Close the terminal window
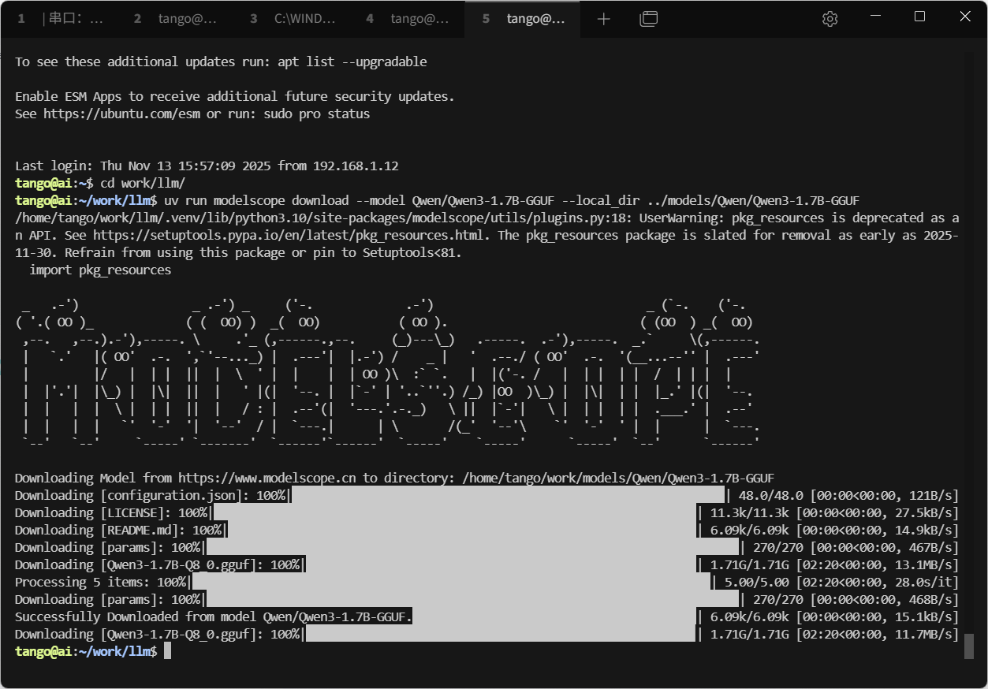Viewport: 988px width, 689px height. point(964,17)
